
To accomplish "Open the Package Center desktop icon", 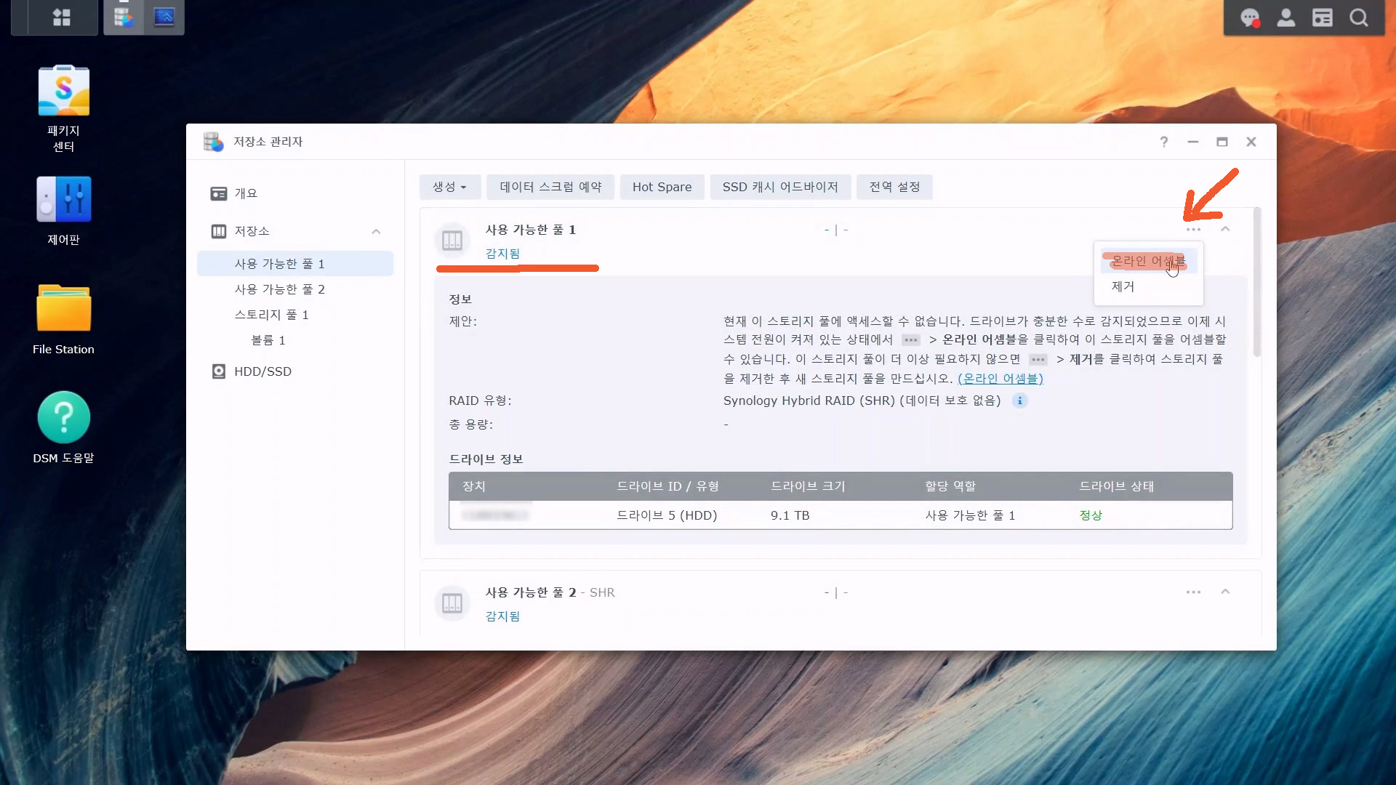I will (63, 91).
